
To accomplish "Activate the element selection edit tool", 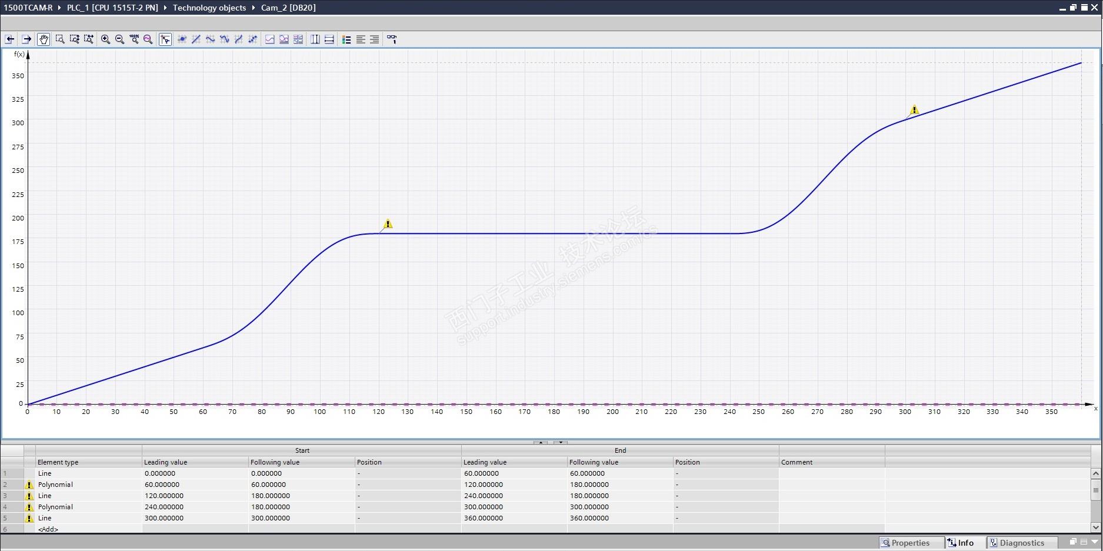I will 165,39.
